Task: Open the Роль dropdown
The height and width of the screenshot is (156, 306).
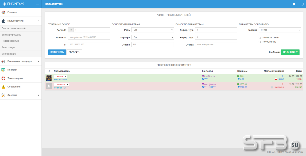Action: 152,30
